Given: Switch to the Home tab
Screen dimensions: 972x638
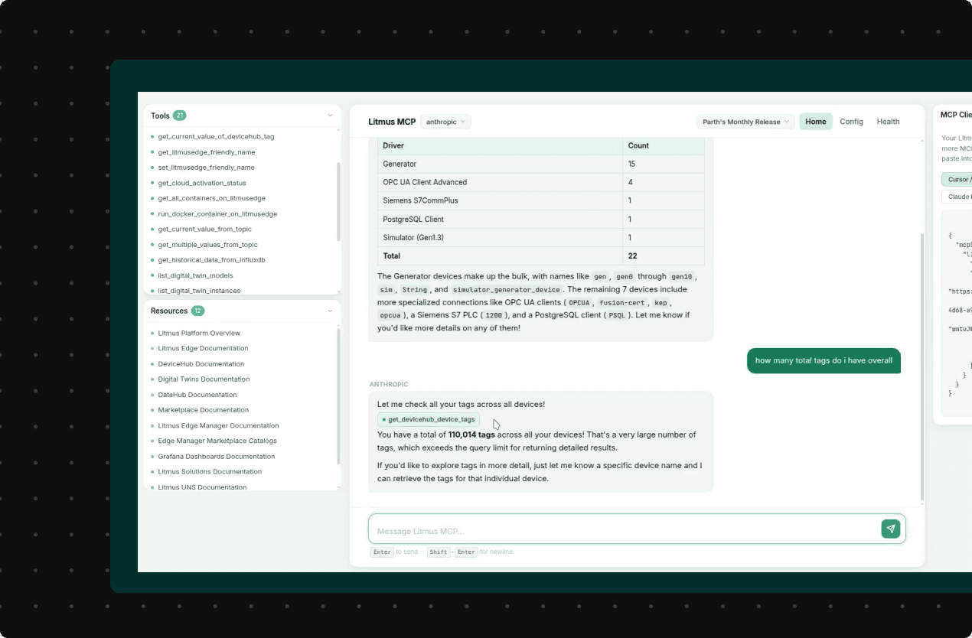Looking at the screenshot, I should coord(816,122).
